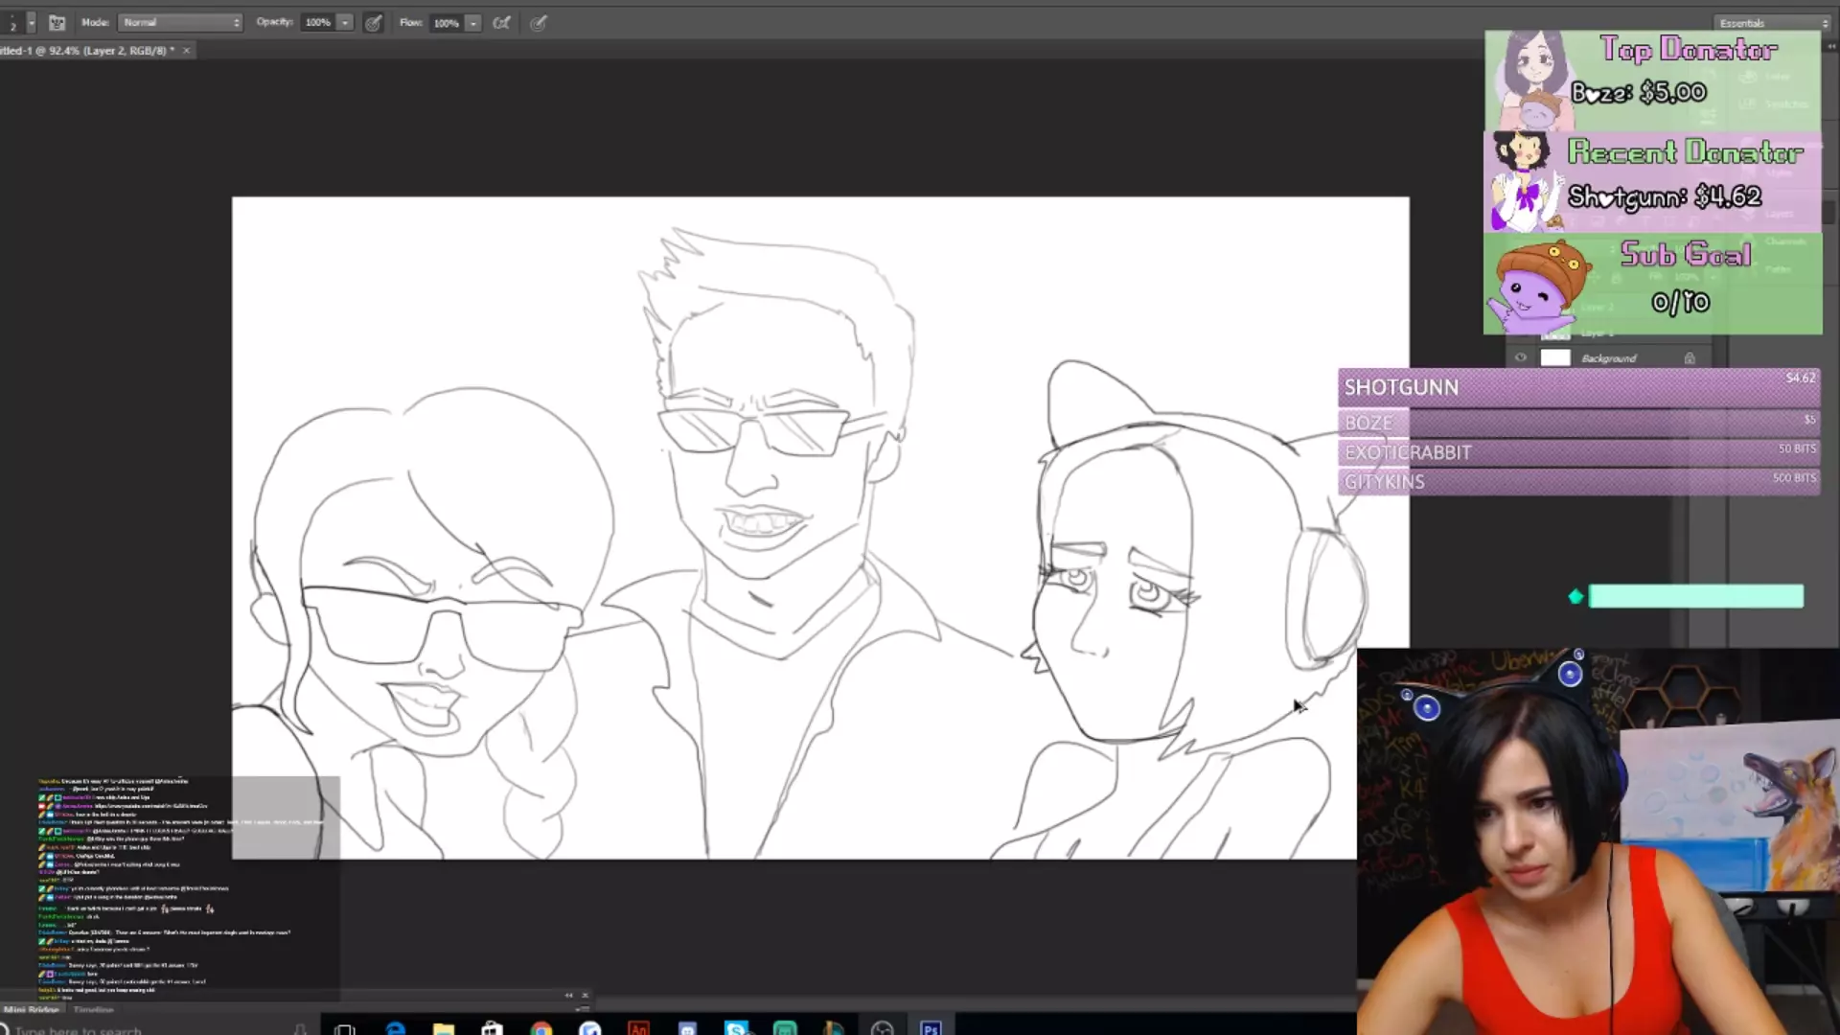Toggle tablet pressure for opacity icon
This screenshot has height=1035, width=1840.
374,23
